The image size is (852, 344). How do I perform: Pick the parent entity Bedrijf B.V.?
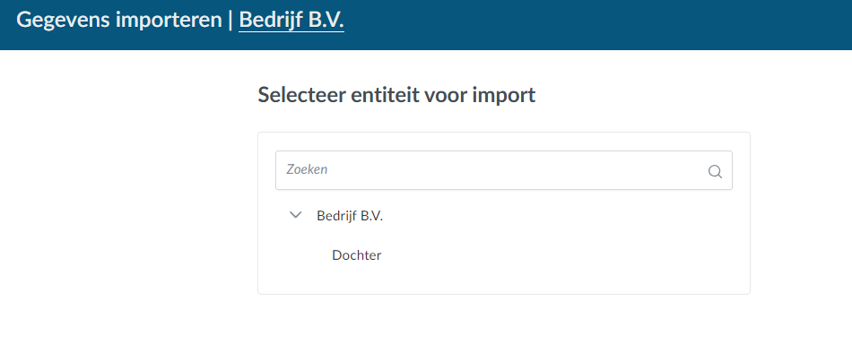click(350, 216)
